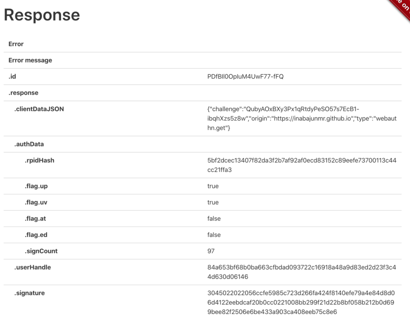The height and width of the screenshot is (325, 410).
Task: Click the .clientDataJSON label
Action: coord(39,109)
